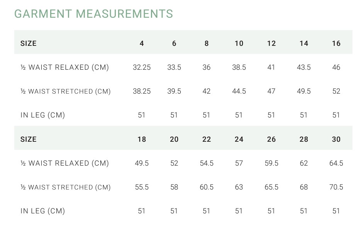Click the 70.5 stretched waist cell
The width and height of the screenshot is (361, 228).
[336, 187]
